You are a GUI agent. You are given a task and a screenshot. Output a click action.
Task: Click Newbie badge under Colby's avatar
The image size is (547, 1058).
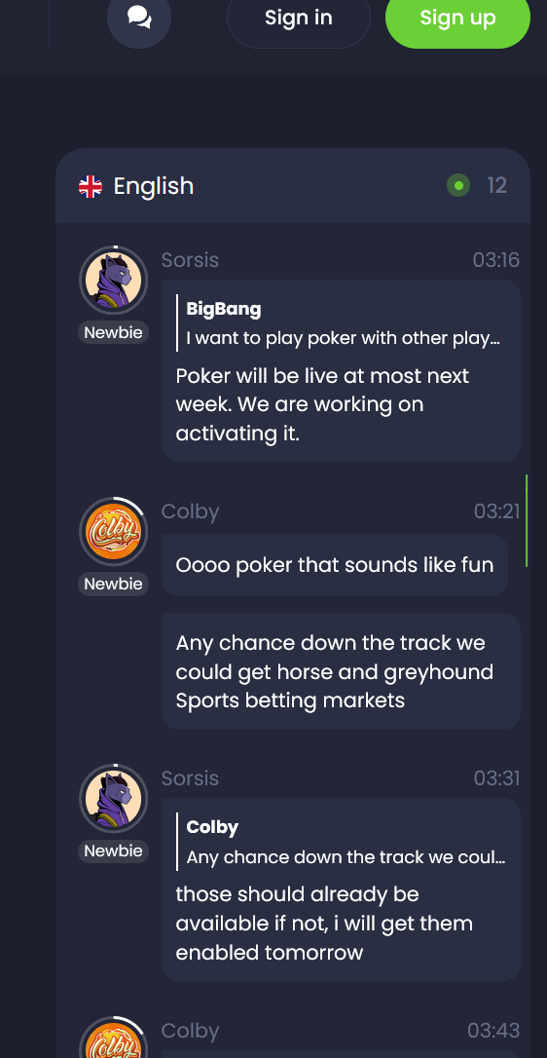(113, 584)
